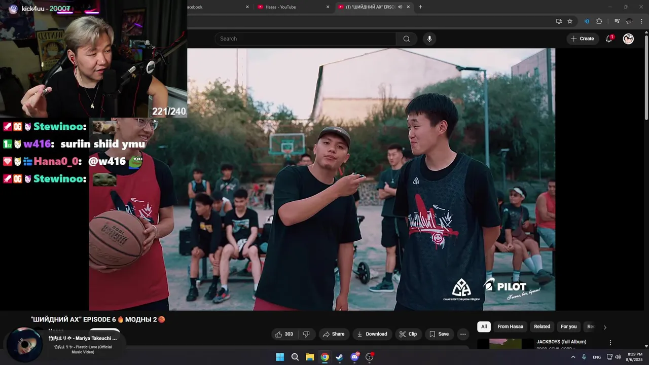Dislike the video with thumbs down
This screenshot has height=365, width=649.
(x=306, y=334)
